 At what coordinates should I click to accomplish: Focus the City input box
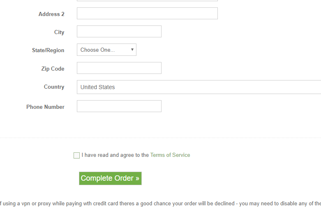pyautogui.click(x=119, y=32)
